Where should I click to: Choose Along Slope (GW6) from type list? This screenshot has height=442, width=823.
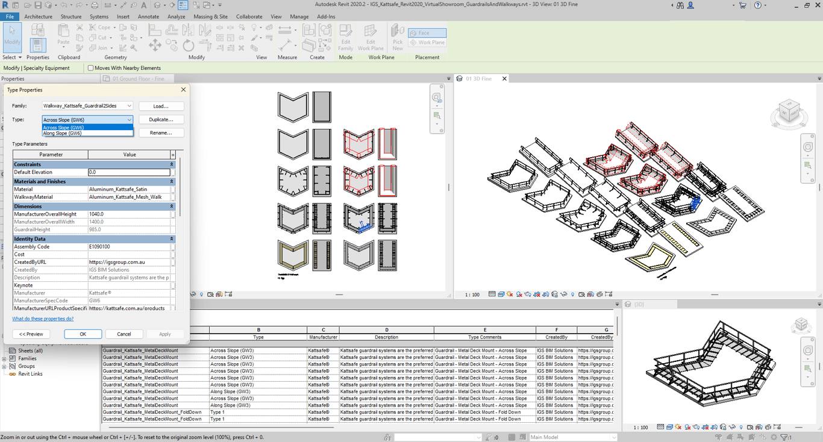[63, 133]
